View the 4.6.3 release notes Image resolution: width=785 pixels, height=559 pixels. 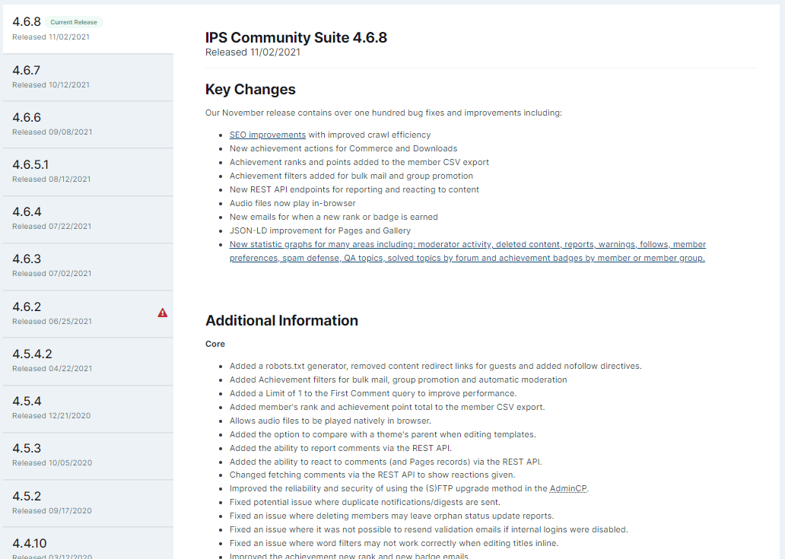pos(88,266)
